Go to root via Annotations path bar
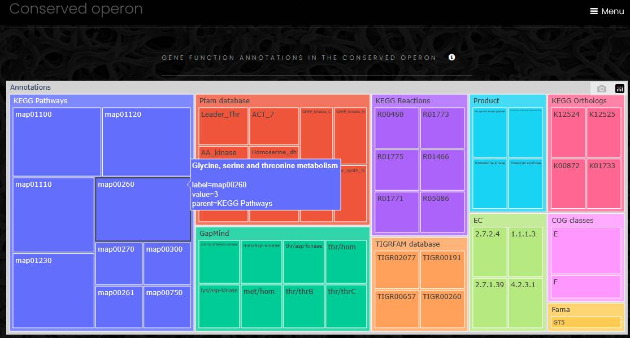Viewport: 630px width, 338px height. (31, 87)
